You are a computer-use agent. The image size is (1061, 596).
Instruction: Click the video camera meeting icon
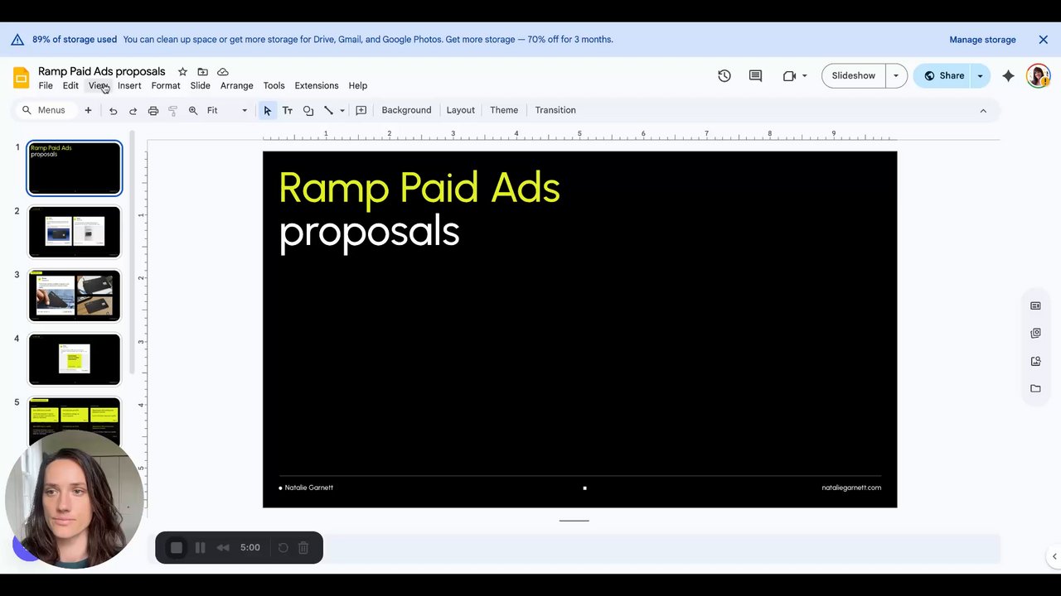coord(789,75)
